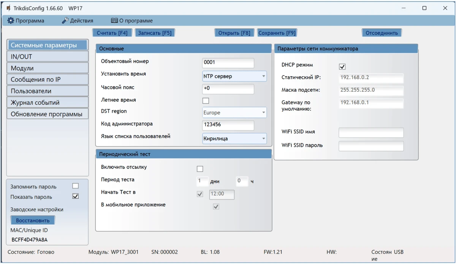This screenshot has height=264, width=456.
Task: Tick the Запомнить пароль checkbox
Action: pyautogui.click(x=76, y=186)
